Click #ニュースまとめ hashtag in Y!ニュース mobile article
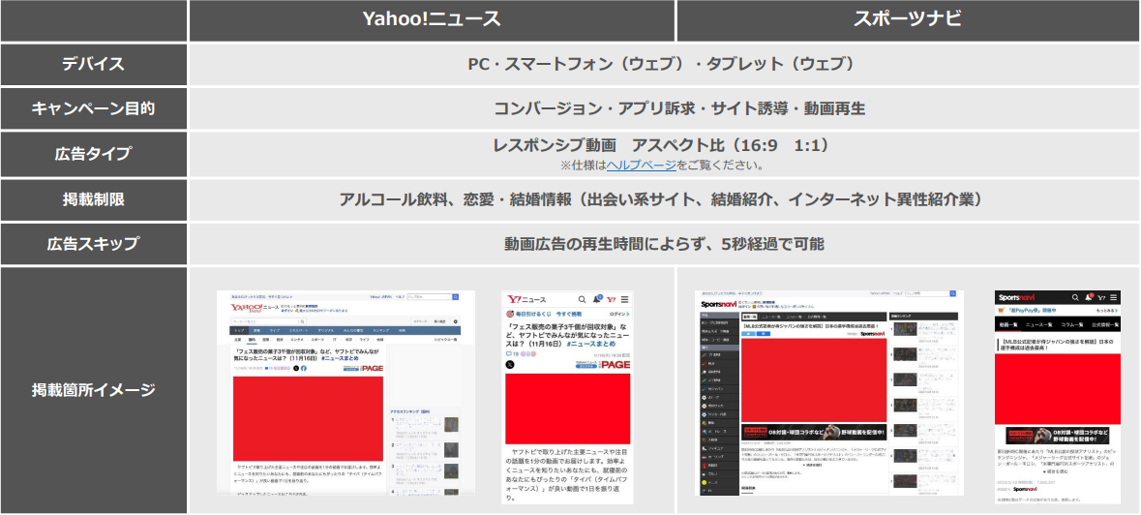This screenshot has height=515, width=1141. pos(591,344)
